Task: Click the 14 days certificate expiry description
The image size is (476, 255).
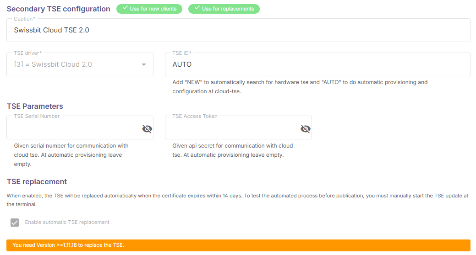Action: point(237,200)
